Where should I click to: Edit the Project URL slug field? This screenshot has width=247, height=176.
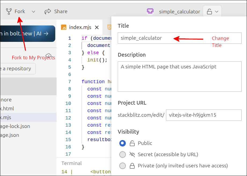(x=204, y=115)
